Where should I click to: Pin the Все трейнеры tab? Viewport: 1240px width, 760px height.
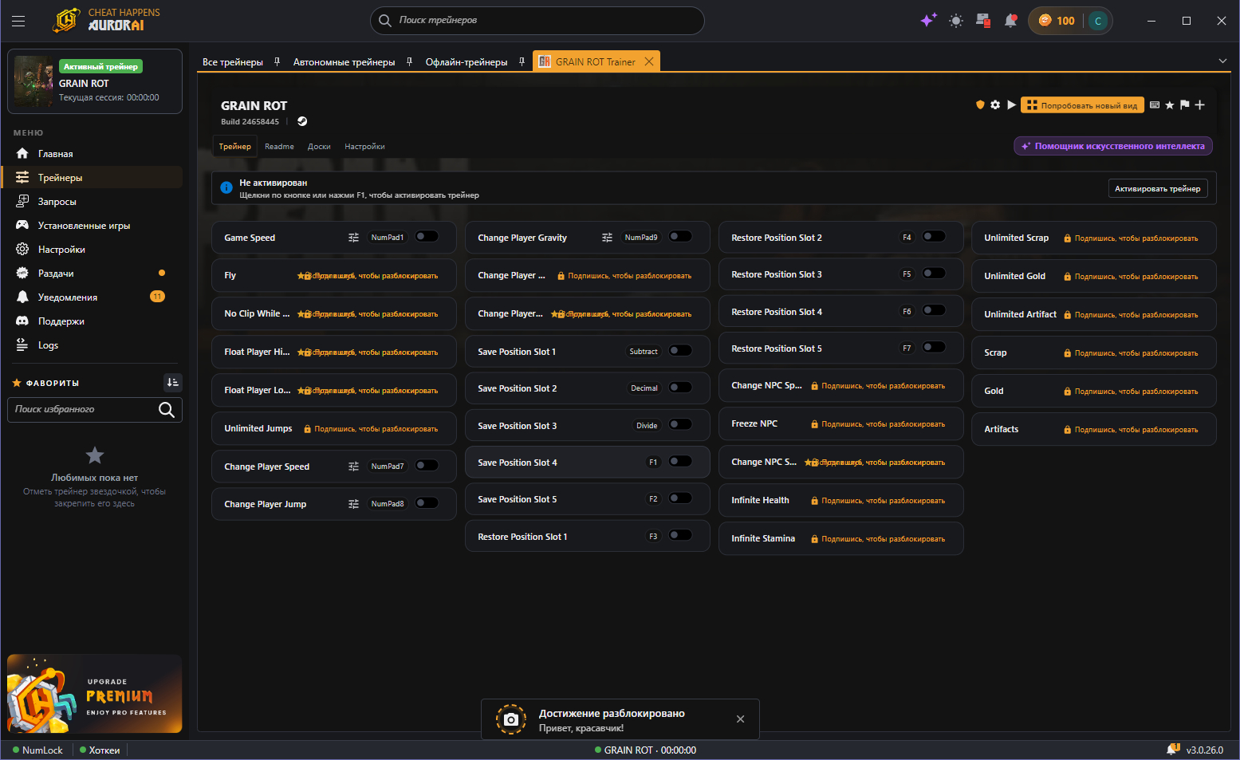(277, 61)
